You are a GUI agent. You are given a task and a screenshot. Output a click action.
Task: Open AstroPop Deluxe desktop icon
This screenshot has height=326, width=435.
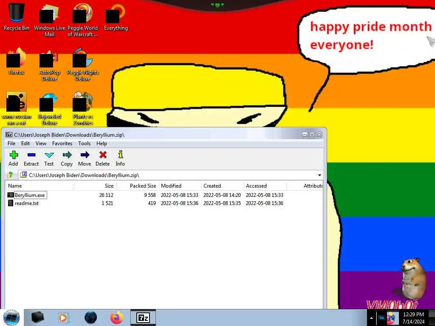click(49, 65)
